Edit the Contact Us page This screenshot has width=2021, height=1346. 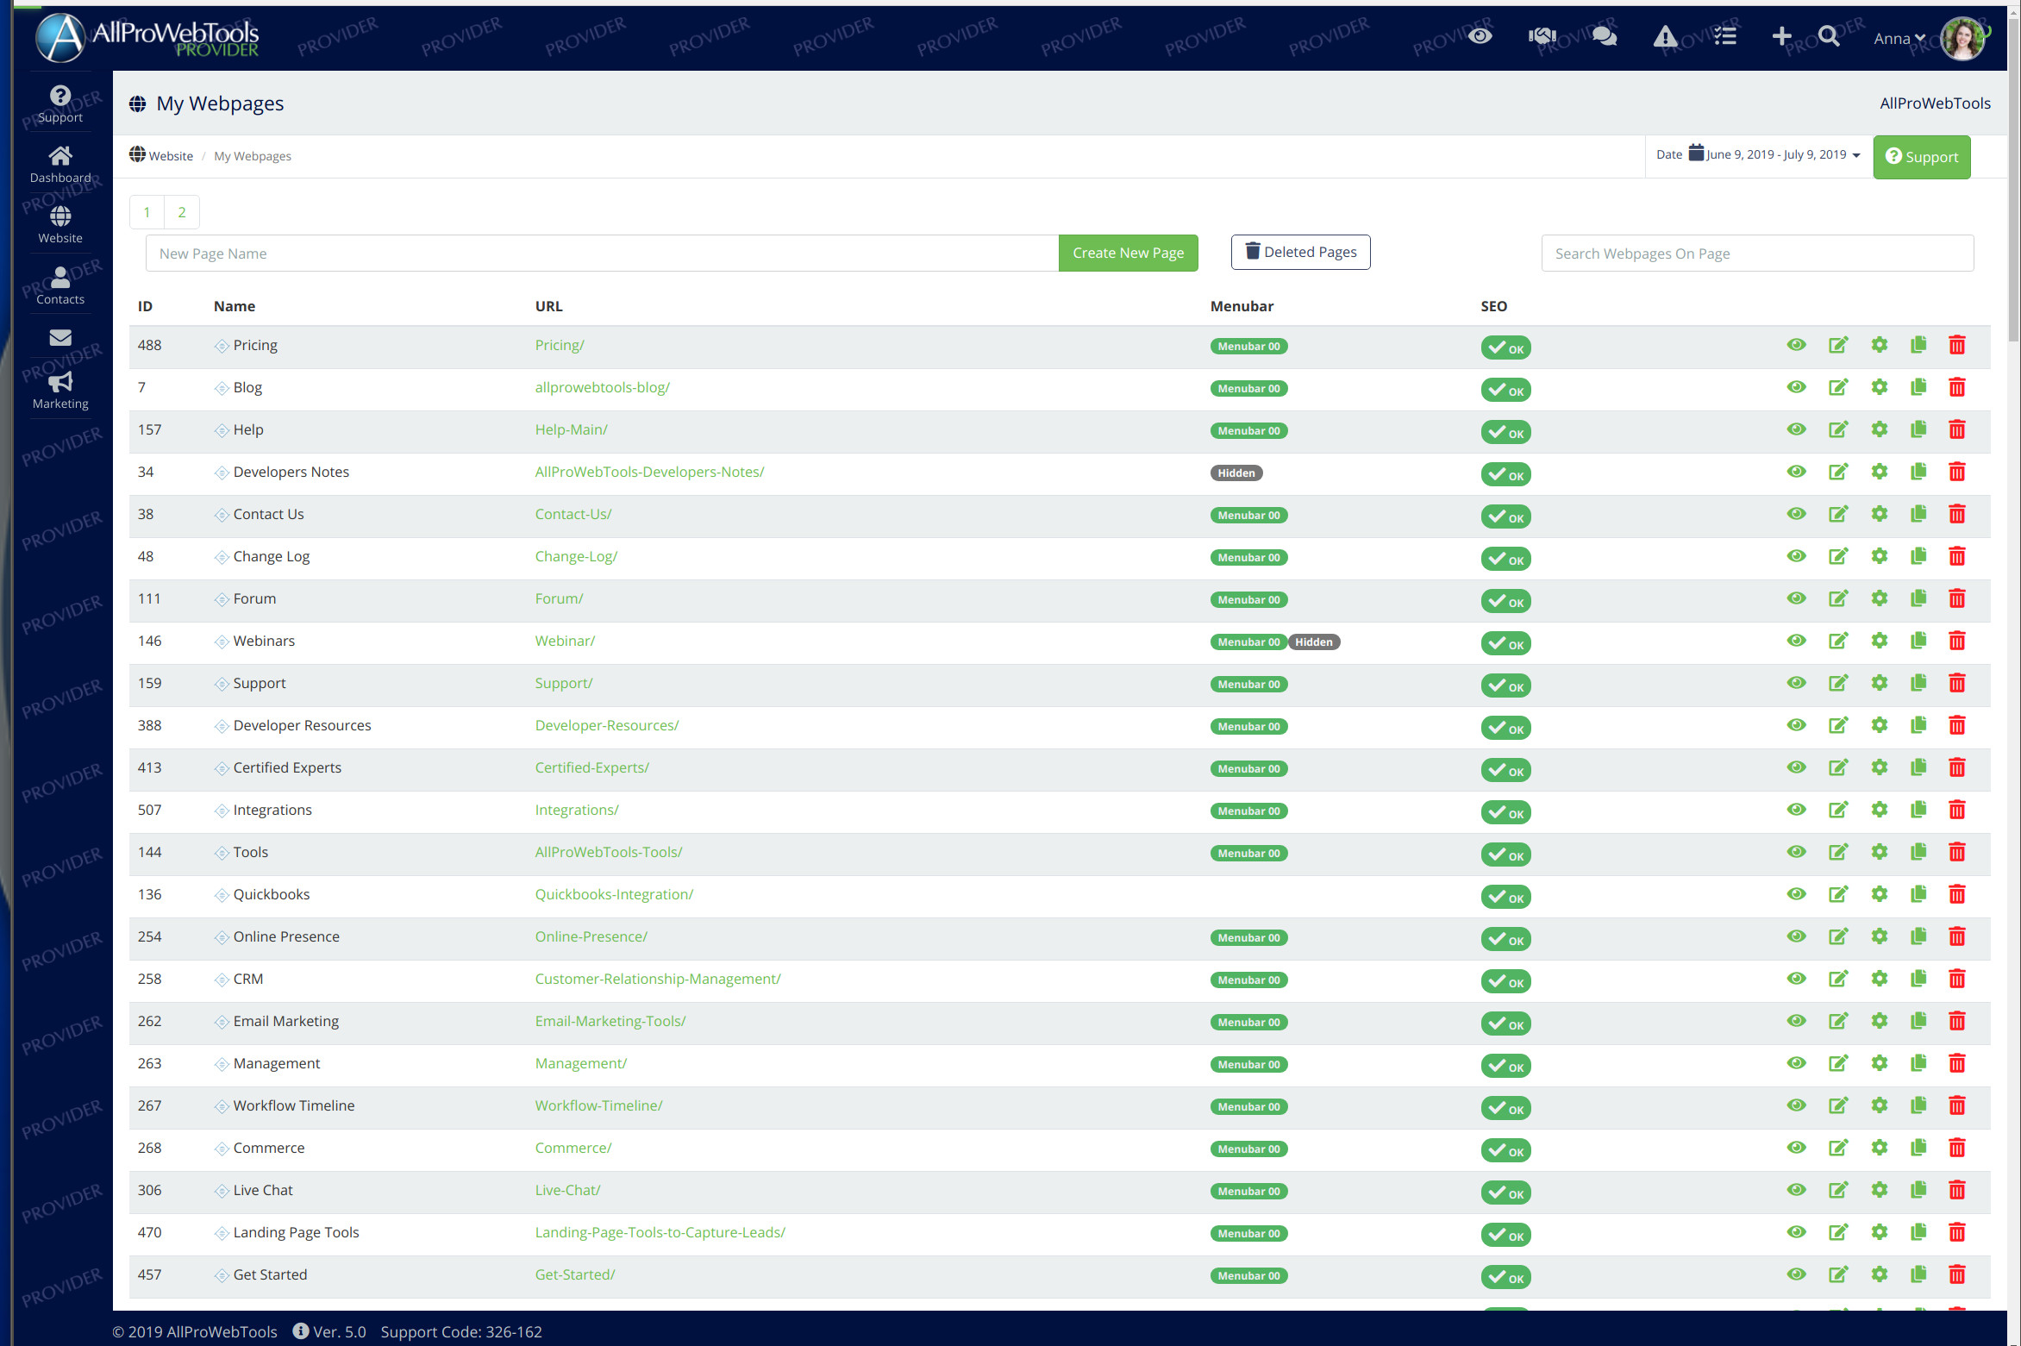[1838, 515]
